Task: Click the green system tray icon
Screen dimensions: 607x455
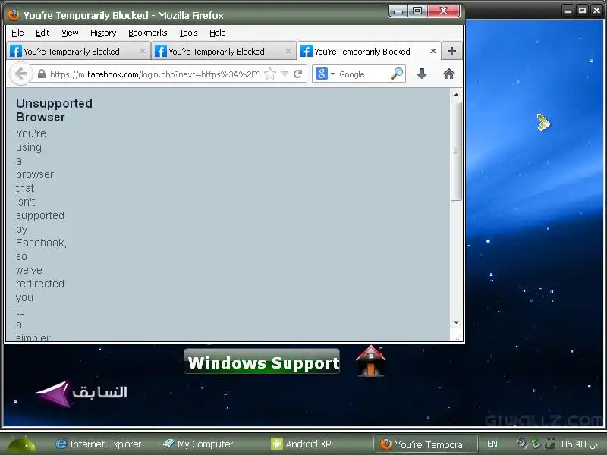Action: 536,444
